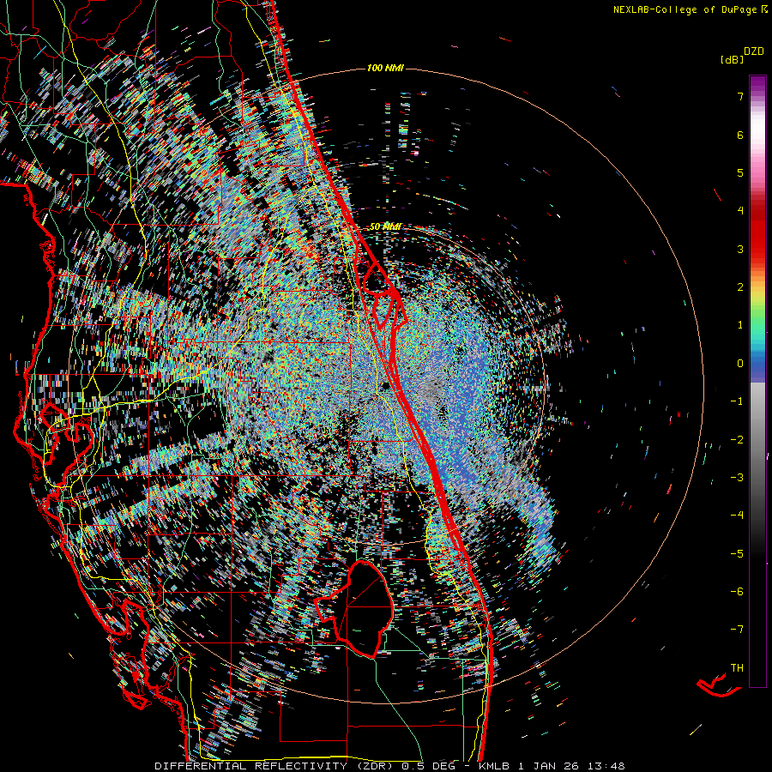Image resolution: width=772 pixels, height=772 pixels.
Task: Click the legend value 4
Action: 740,211
